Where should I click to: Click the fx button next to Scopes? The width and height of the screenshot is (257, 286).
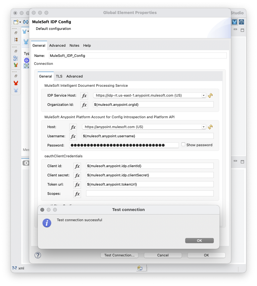(77, 194)
